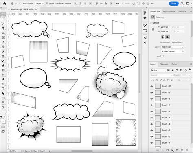This screenshot has width=193, height=153.
Task: Click the Share button
Action: [x=174, y=4]
